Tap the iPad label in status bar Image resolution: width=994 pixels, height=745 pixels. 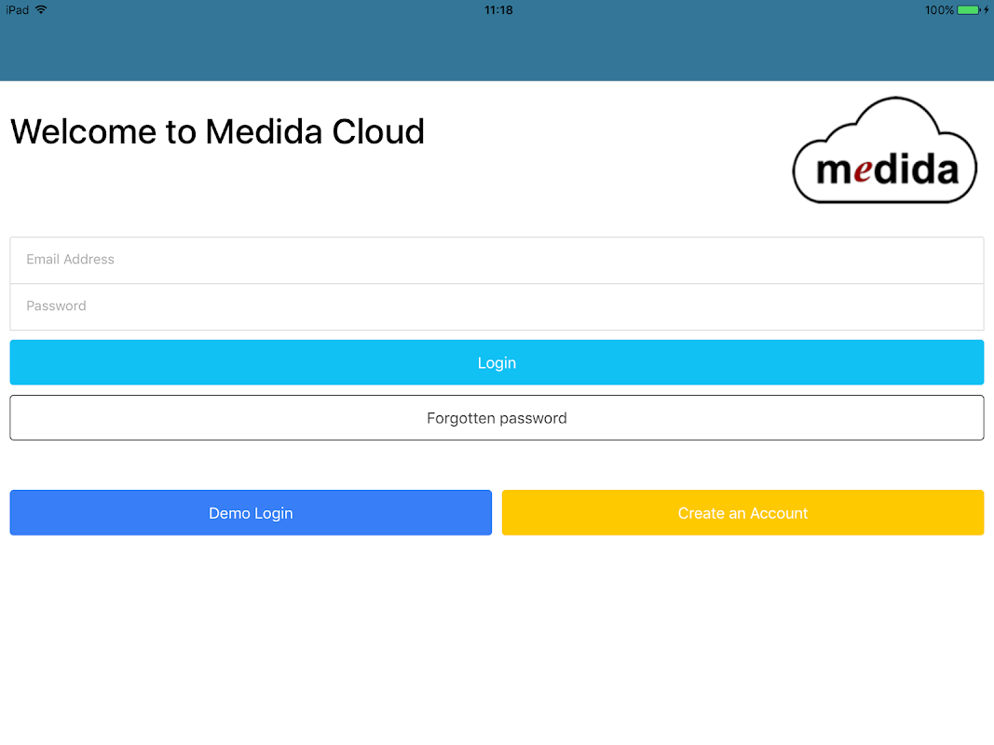click(17, 10)
